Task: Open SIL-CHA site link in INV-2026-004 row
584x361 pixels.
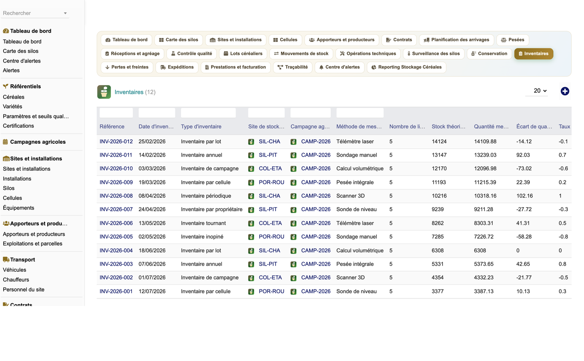Action: pyautogui.click(x=270, y=251)
